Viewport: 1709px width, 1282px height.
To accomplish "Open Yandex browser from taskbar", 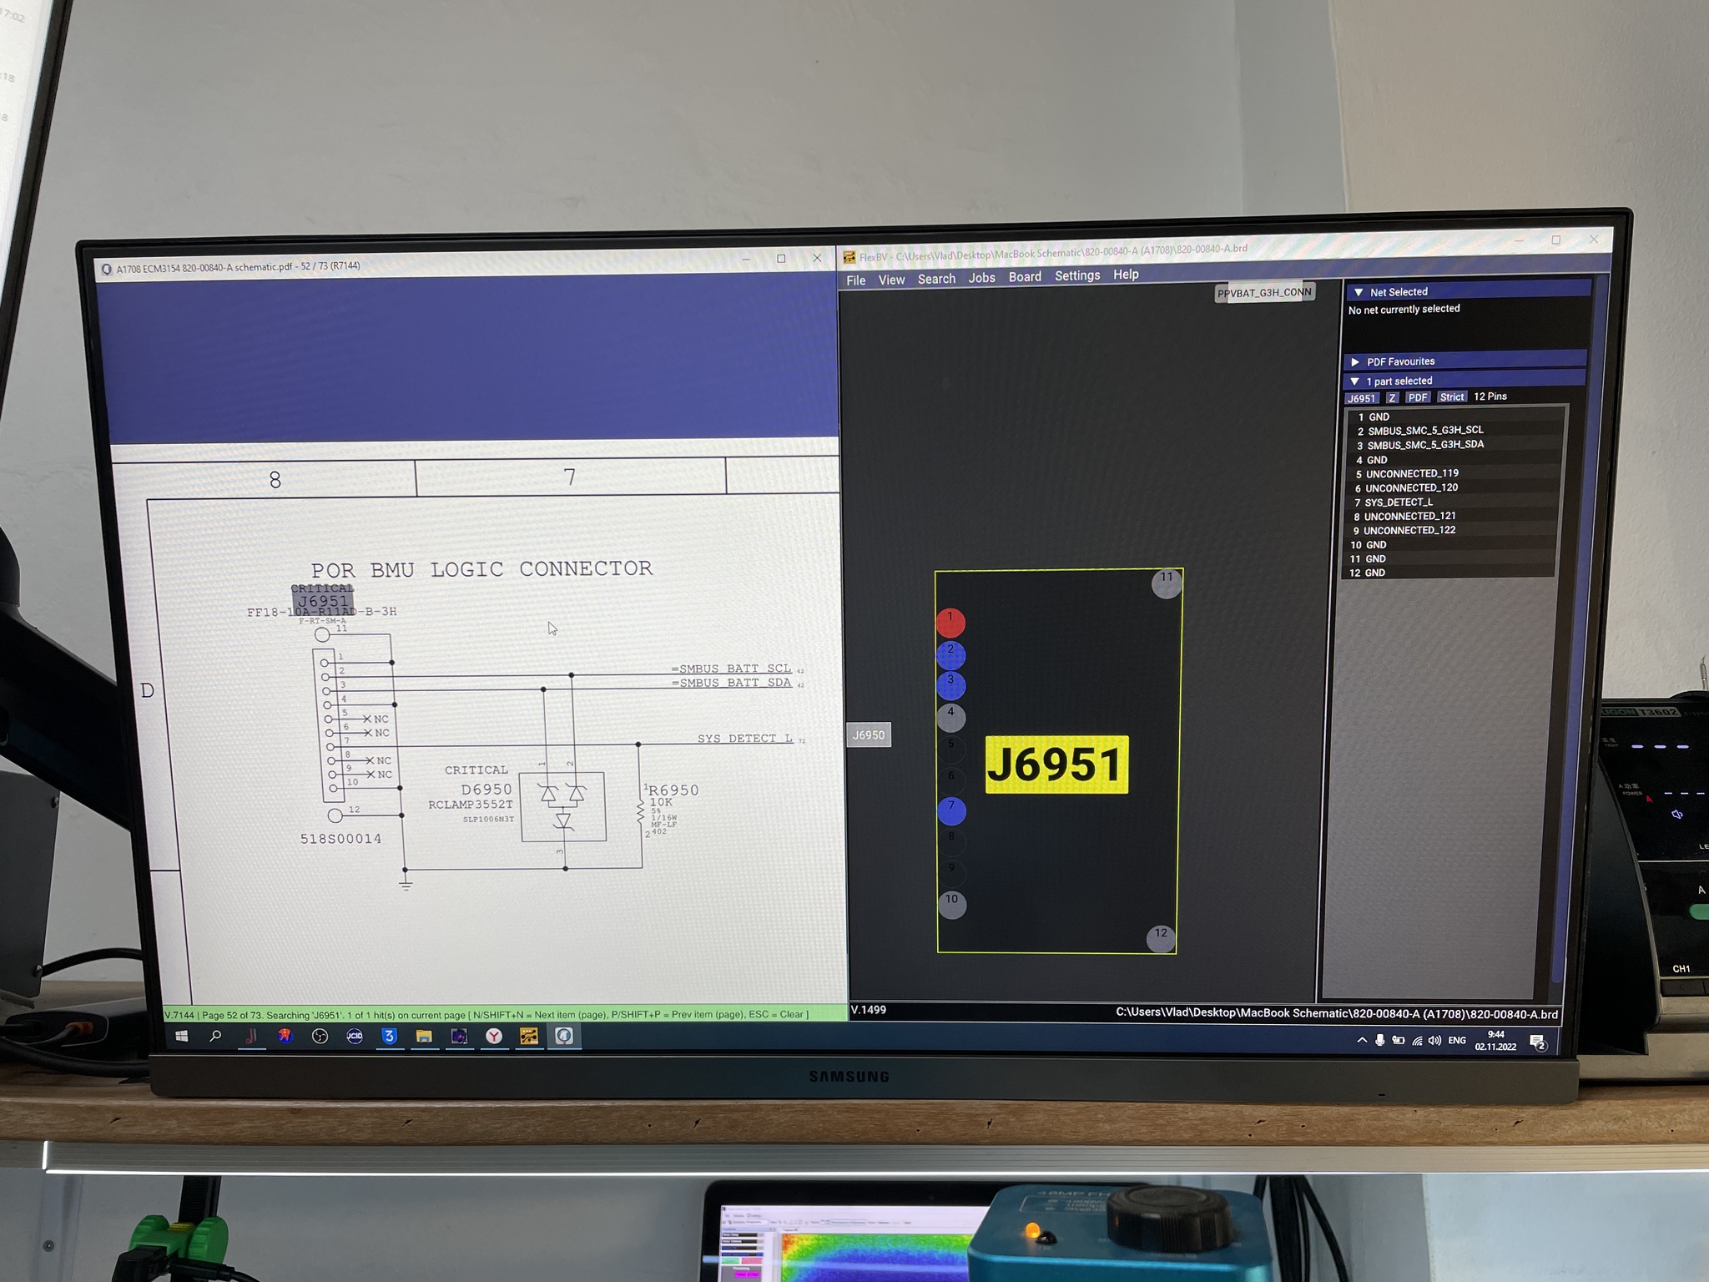I will coord(494,1037).
